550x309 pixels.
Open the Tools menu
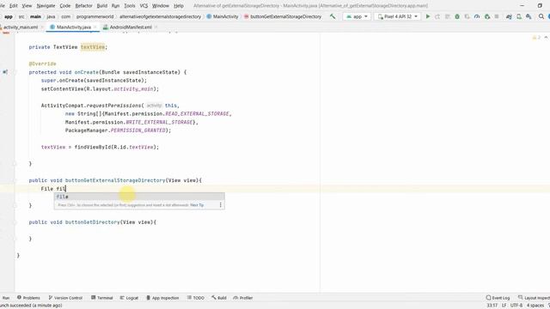(x=130, y=6)
